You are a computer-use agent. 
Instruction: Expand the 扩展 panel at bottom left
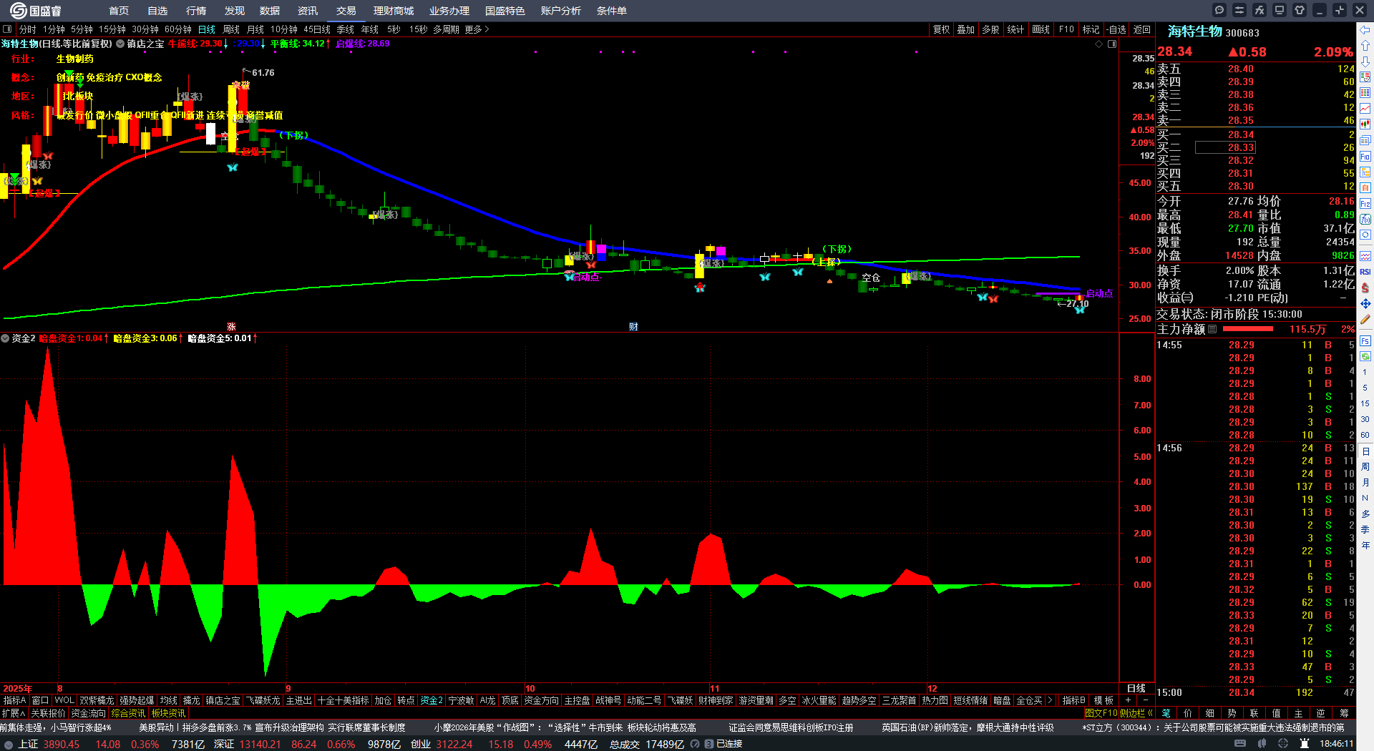click(x=14, y=713)
